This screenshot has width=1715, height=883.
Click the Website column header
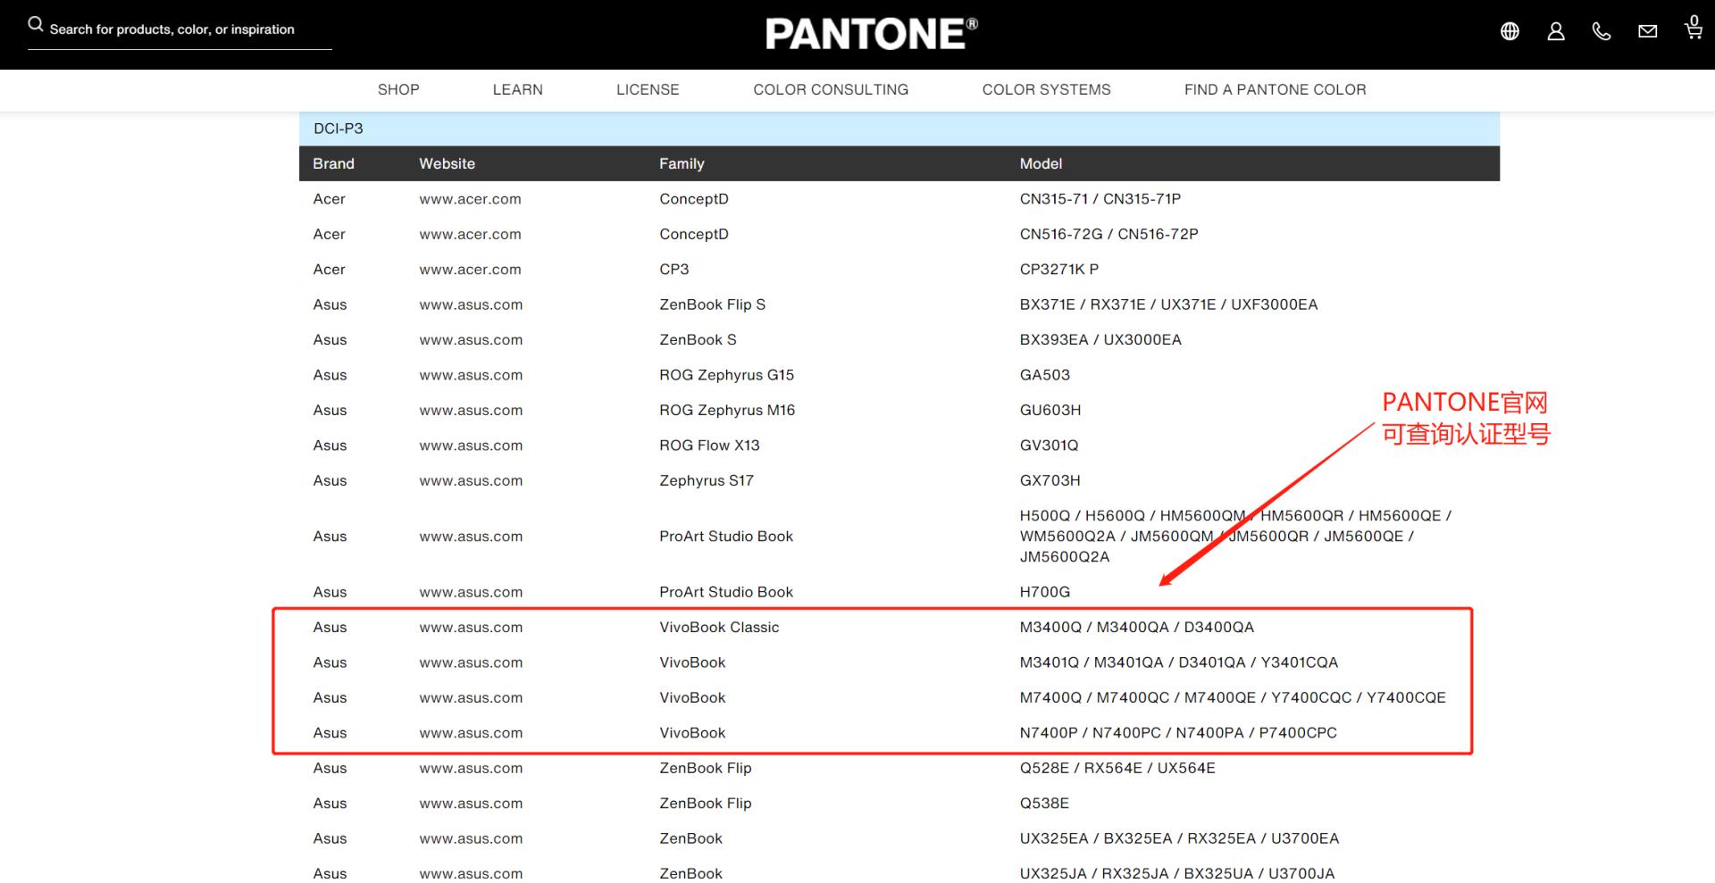[447, 163]
